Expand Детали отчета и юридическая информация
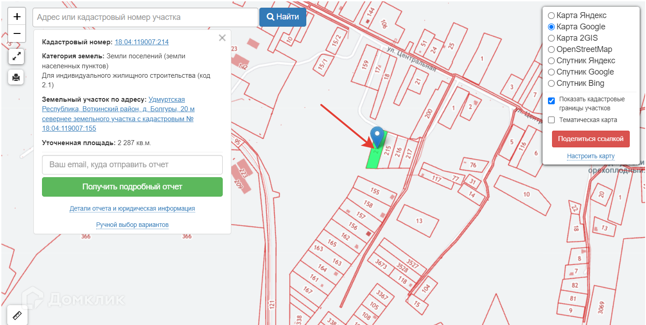This screenshot has width=646, height=325. [132, 208]
